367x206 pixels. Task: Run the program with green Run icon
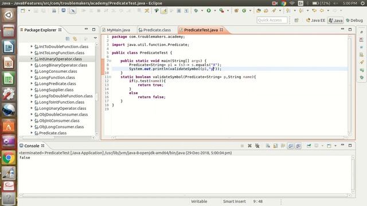point(209,11)
